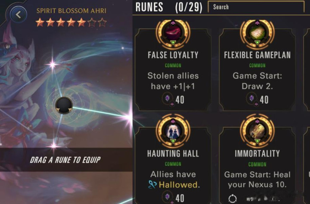Screen dimensions: 310x204
Task: Click the Spirit Blossom Ahri title
Action: point(71,11)
